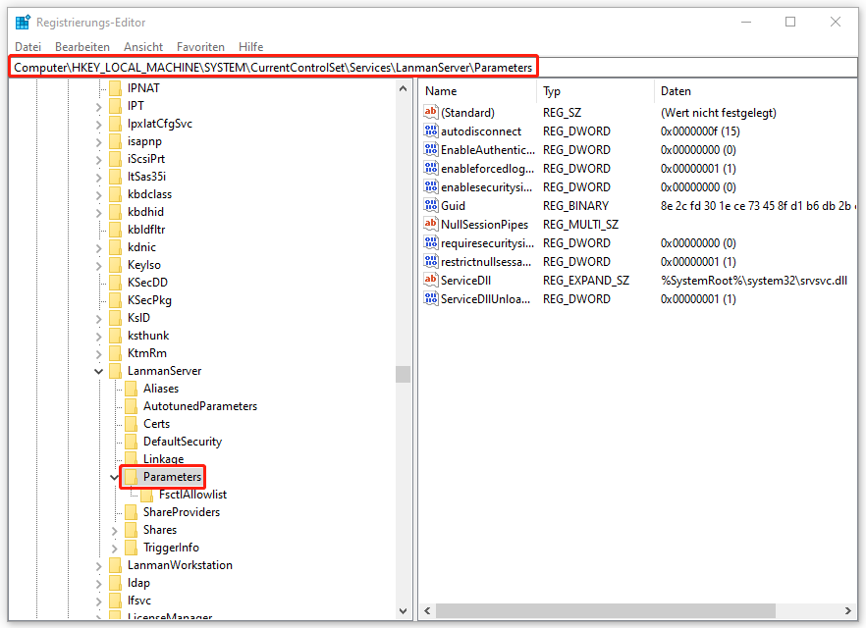Click the enableforcedlog... DWORD icon

[431, 169]
